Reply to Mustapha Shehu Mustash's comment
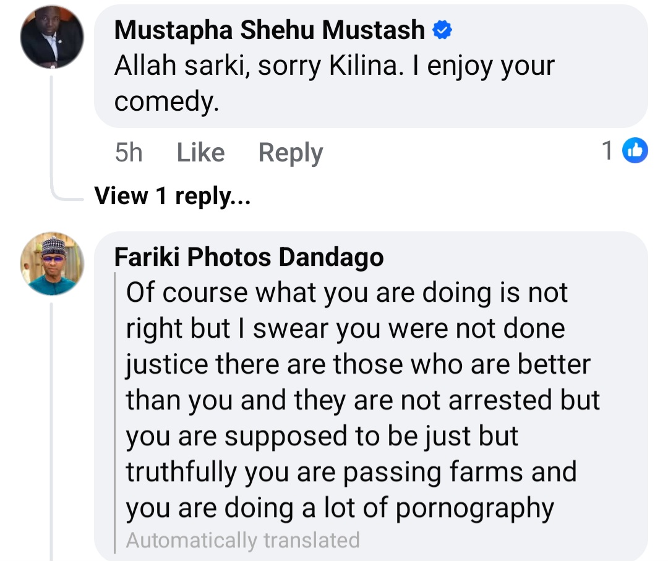 click(x=290, y=152)
